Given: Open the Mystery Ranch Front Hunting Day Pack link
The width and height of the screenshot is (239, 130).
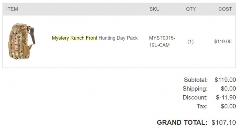Looking at the screenshot, I should [95, 38].
